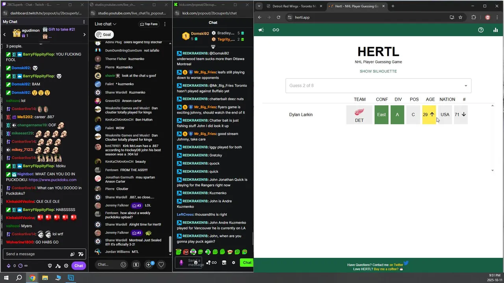Screen dimensions: 504x283
Task: Open the on Twitter contact link
Action: (x=396, y=265)
